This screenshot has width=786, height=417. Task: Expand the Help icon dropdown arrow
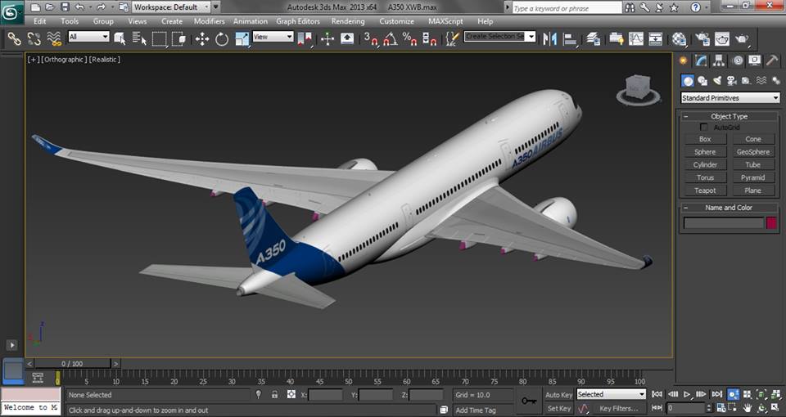[x=707, y=7]
